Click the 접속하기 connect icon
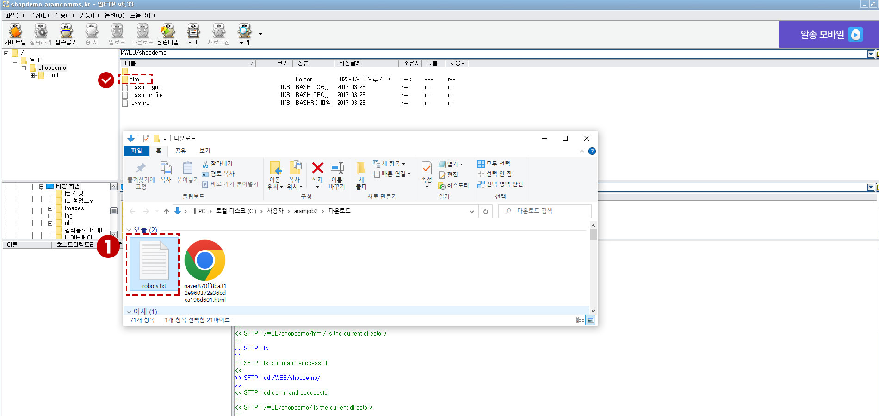This screenshot has width=879, height=416. pyautogui.click(x=41, y=34)
